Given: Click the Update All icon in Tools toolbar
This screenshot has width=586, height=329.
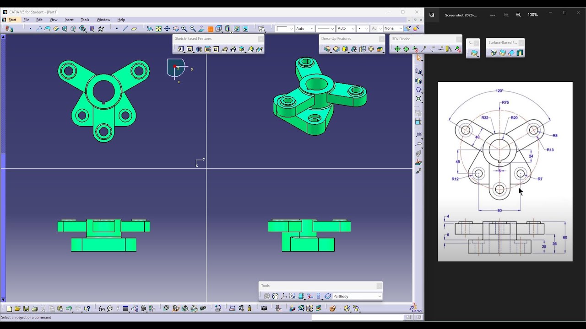Looking at the screenshot, I should coord(266,296).
